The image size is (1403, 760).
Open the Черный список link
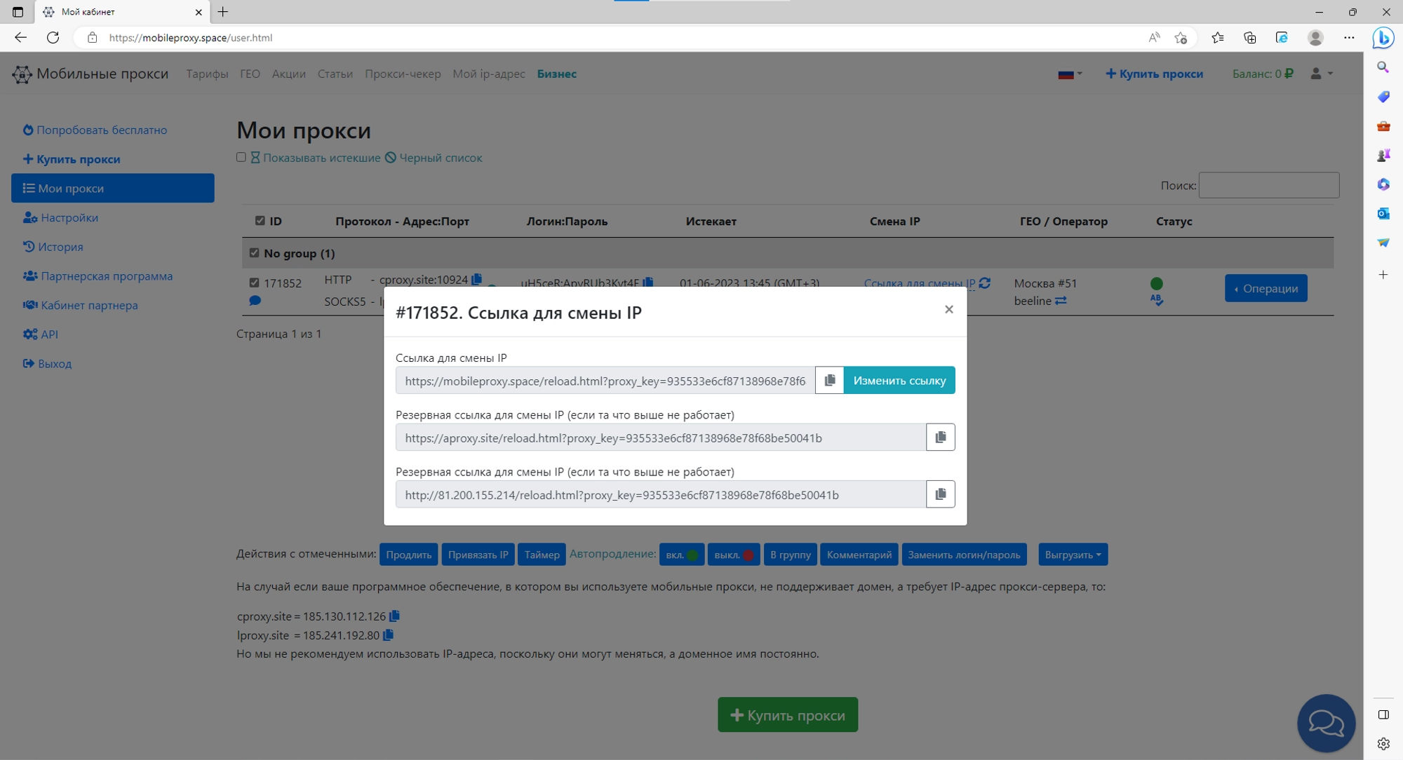[x=439, y=157]
